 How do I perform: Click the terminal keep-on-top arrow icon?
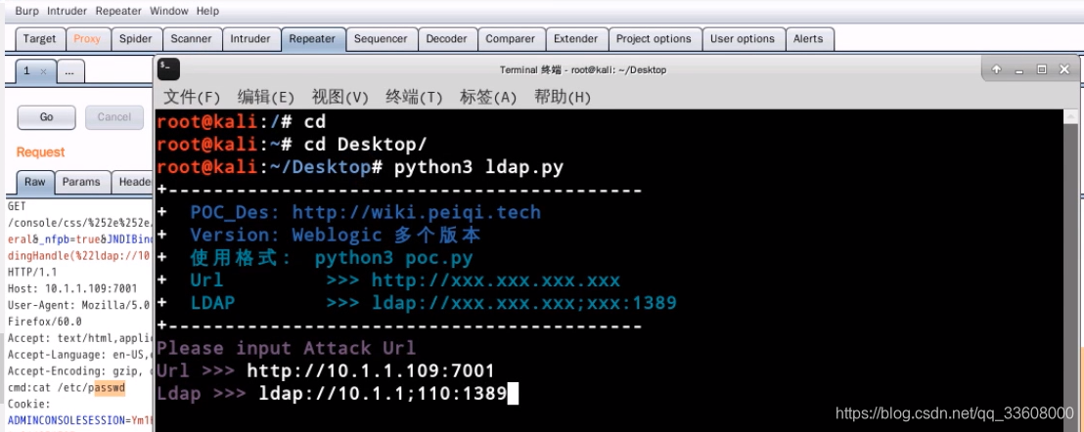996,69
